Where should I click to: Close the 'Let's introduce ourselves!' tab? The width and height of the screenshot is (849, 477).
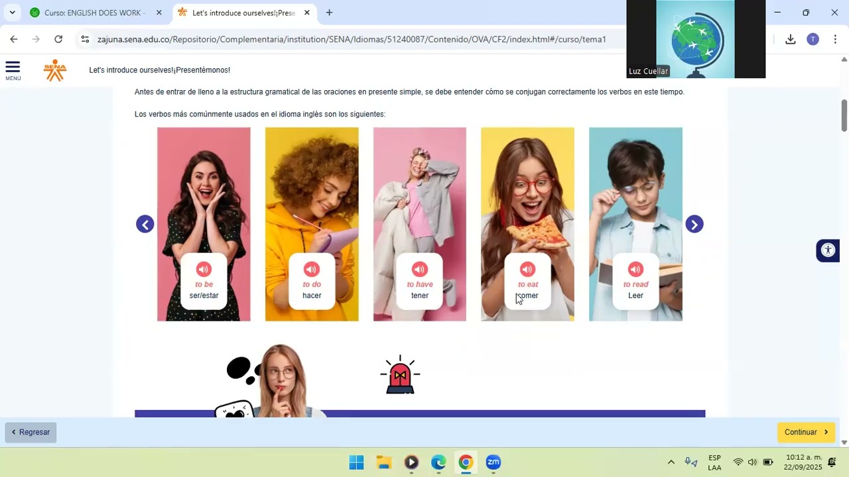point(306,13)
